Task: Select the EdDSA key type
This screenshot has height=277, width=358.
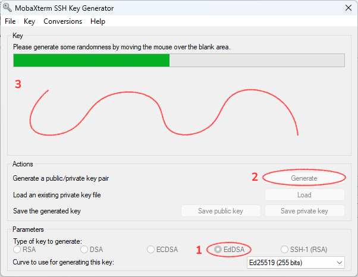Action: tap(219, 250)
